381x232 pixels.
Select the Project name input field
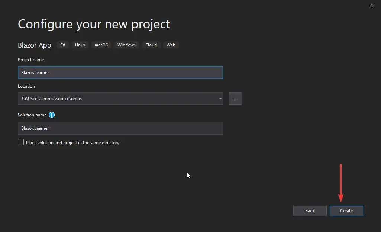point(120,72)
